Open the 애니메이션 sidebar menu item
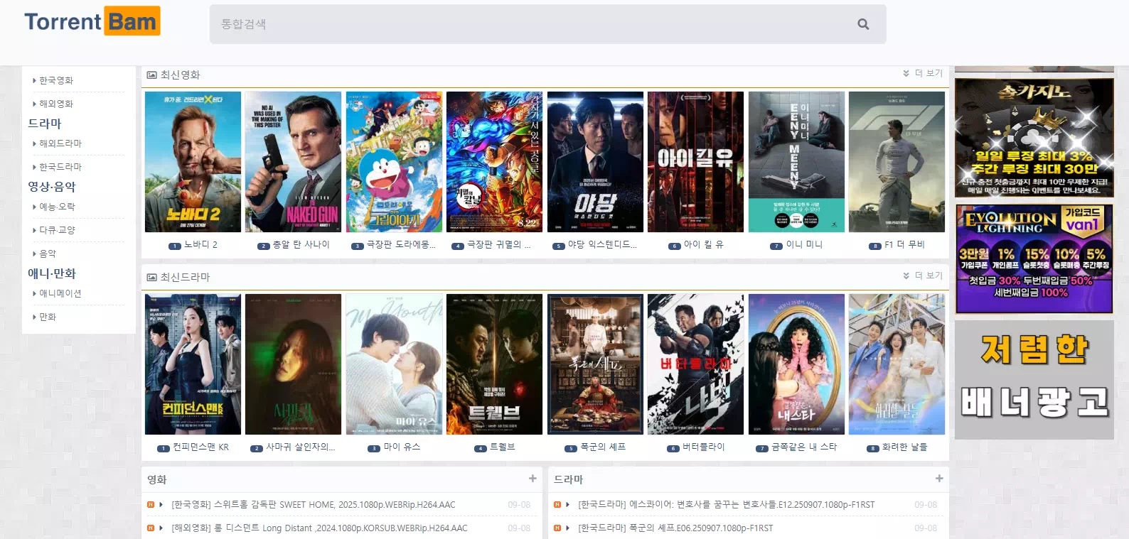 coord(58,293)
